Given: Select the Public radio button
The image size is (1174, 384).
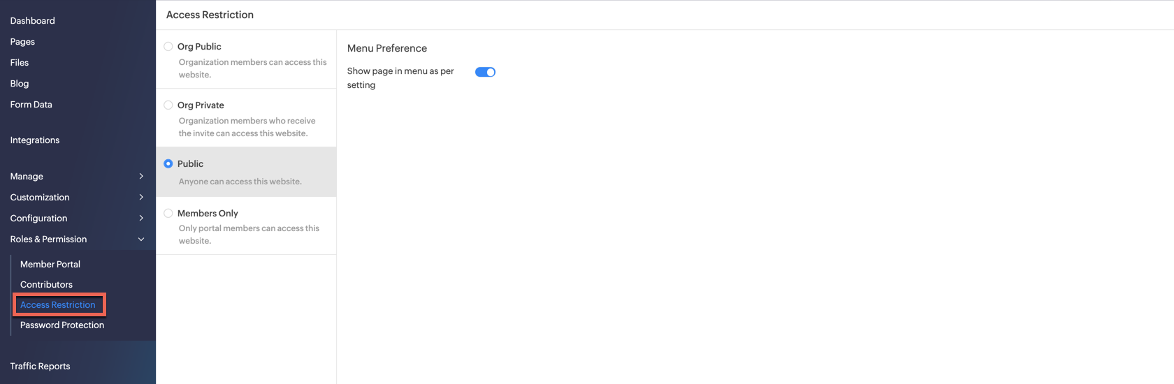Looking at the screenshot, I should coord(168,164).
